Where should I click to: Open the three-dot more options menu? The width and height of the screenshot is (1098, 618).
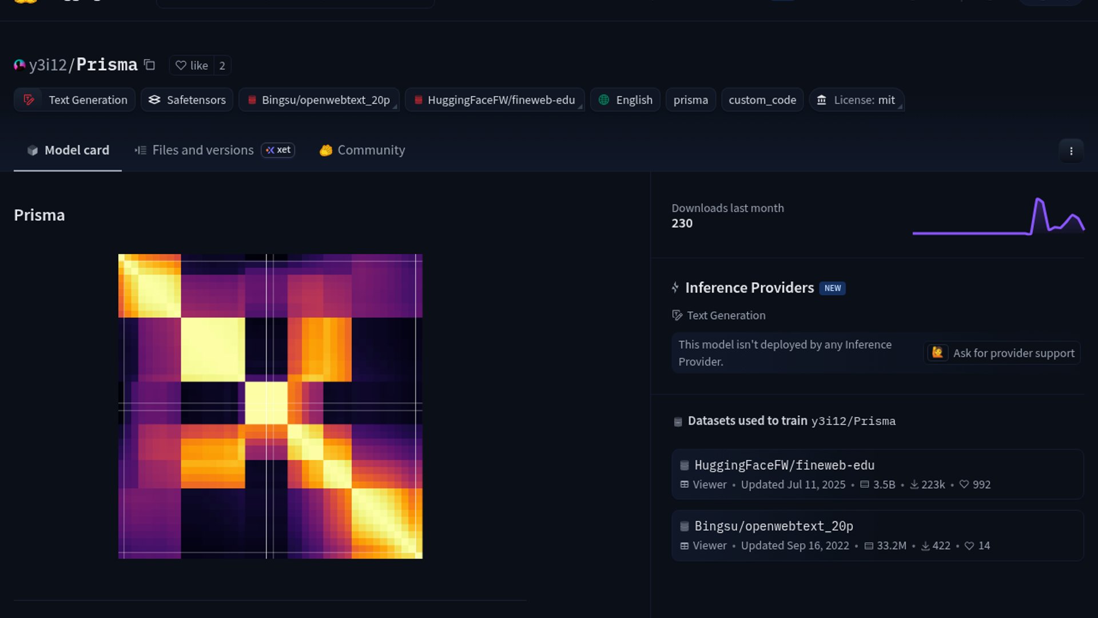tap(1071, 151)
